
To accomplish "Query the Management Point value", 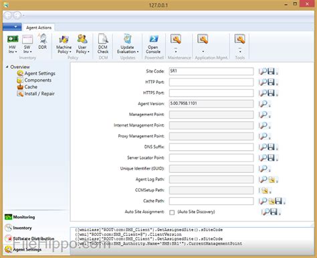I will click(263, 115).
